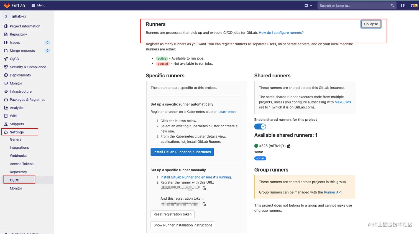The image size is (419, 234).
Task: Open Merge requests in sidebar
Action: pyautogui.click(x=22, y=51)
